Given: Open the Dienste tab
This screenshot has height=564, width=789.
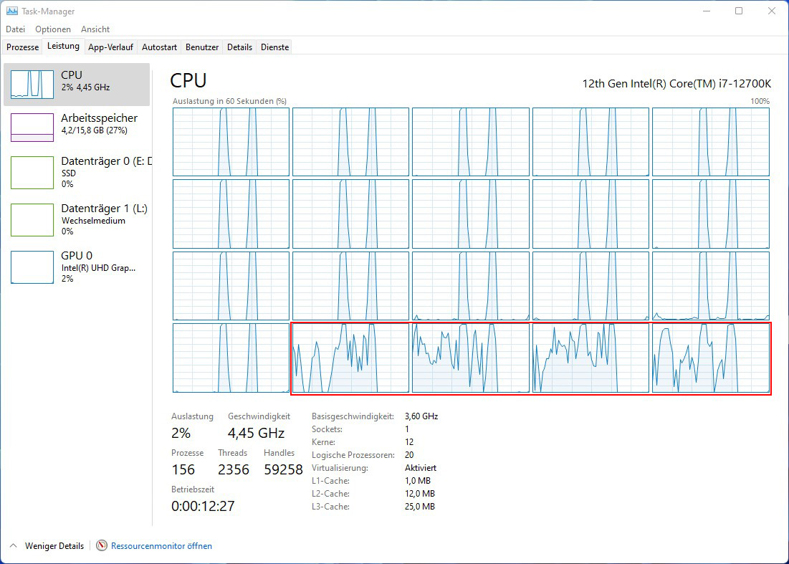Looking at the screenshot, I should pyautogui.click(x=274, y=47).
